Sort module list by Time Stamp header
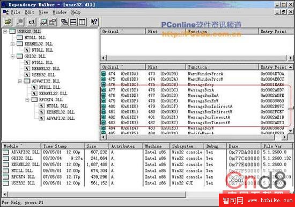The height and width of the screenshot is (207, 295). pos(62,146)
